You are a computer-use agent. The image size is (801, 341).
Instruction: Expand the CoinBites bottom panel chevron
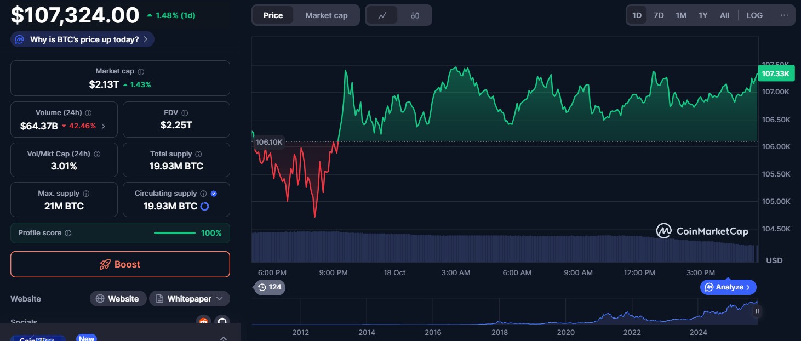click(x=223, y=338)
